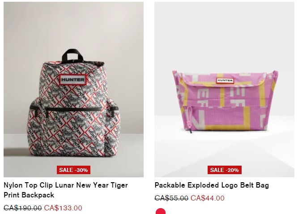Click the CA$44.00 sale price
This screenshot has height=214, width=298.
coord(208,198)
